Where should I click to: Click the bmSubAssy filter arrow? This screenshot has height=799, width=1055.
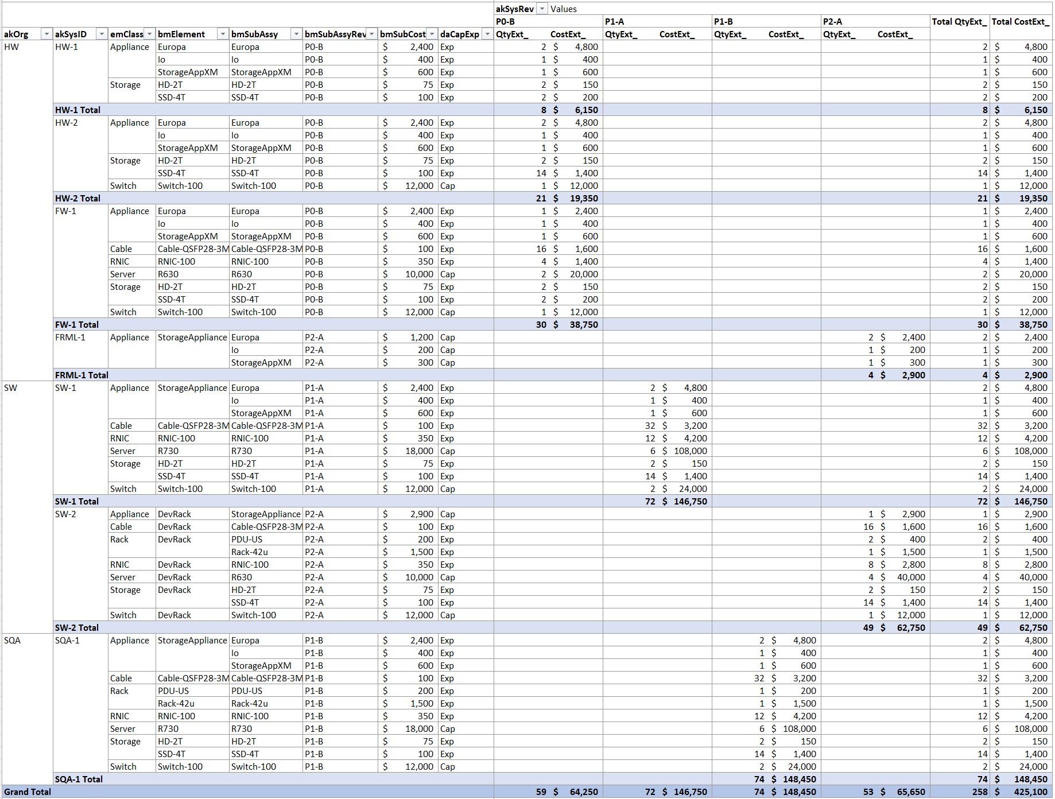[x=296, y=34]
